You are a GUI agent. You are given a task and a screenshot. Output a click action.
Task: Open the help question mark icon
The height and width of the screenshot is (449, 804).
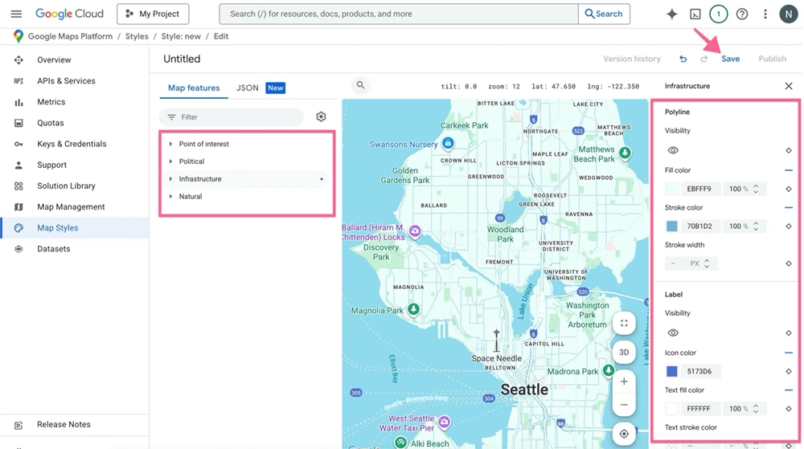[x=742, y=14]
